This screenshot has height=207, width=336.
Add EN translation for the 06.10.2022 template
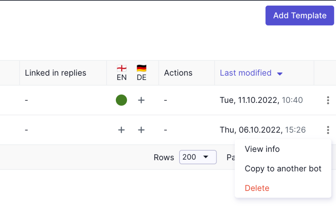pos(121,130)
